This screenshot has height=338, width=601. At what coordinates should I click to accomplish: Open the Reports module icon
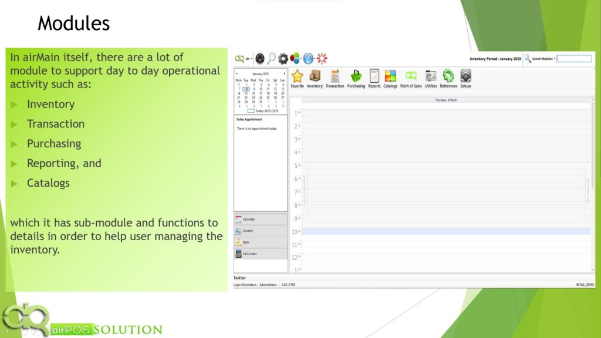[x=374, y=76]
